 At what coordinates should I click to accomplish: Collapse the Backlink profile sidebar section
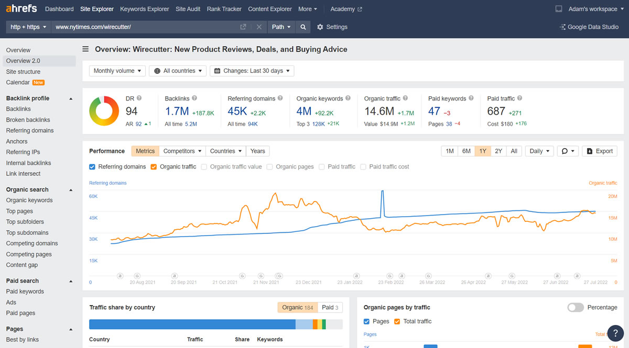(71, 98)
